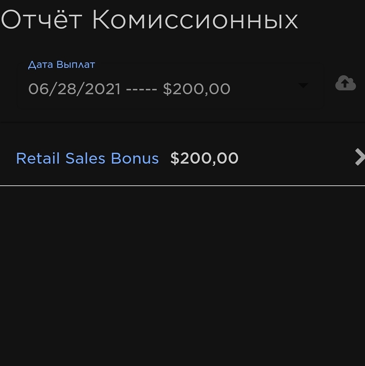This screenshot has height=366, width=365.
Task: Click the cloud upload icon
Action: (x=345, y=83)
